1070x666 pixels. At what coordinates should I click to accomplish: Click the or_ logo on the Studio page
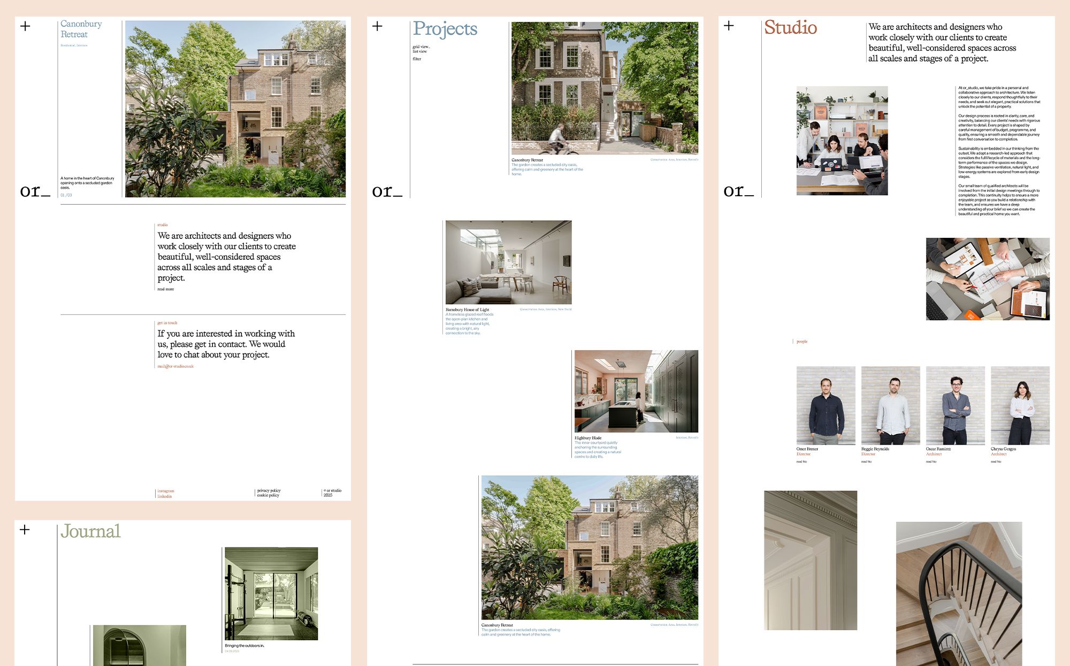point(738,191)
